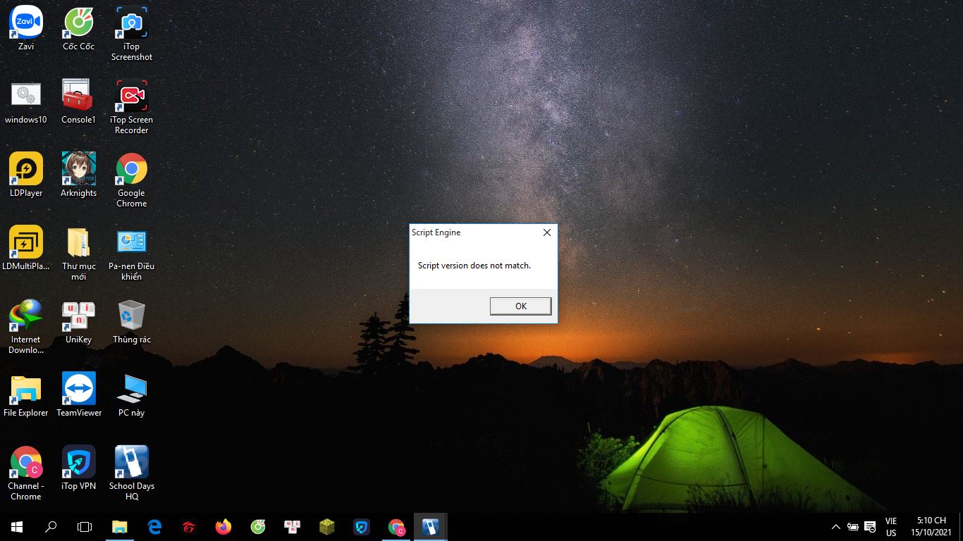Launch Firefox from the taskbar
This screenshot has height=541, width=963.
[x=223, y=526]
